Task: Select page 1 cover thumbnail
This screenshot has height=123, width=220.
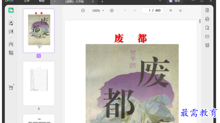Action: click(x=39, y=31)
